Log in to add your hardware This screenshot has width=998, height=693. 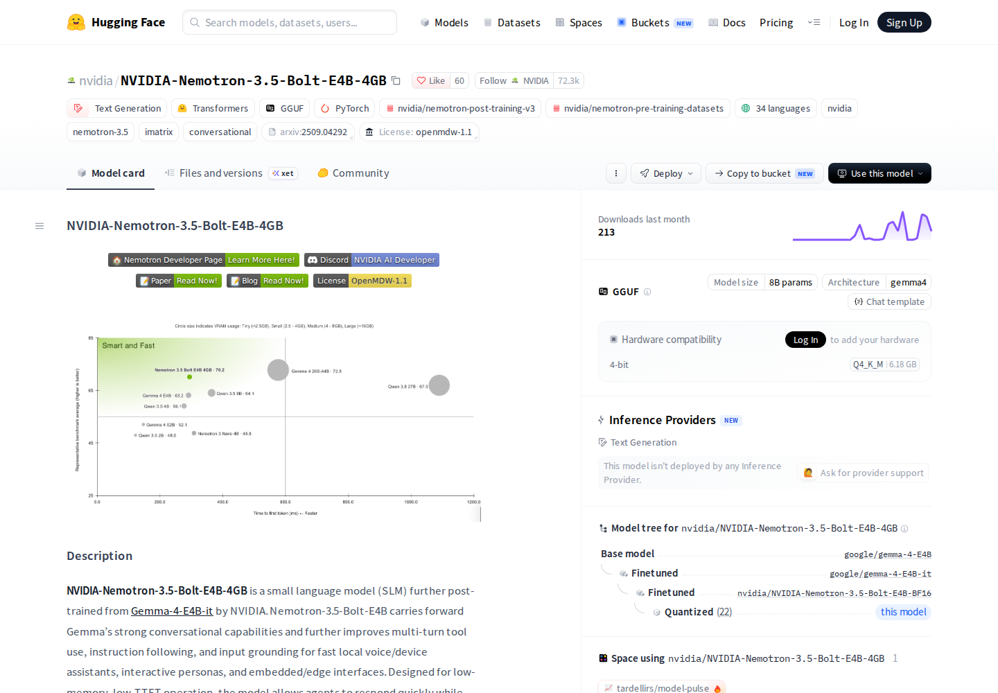point(805,340)
